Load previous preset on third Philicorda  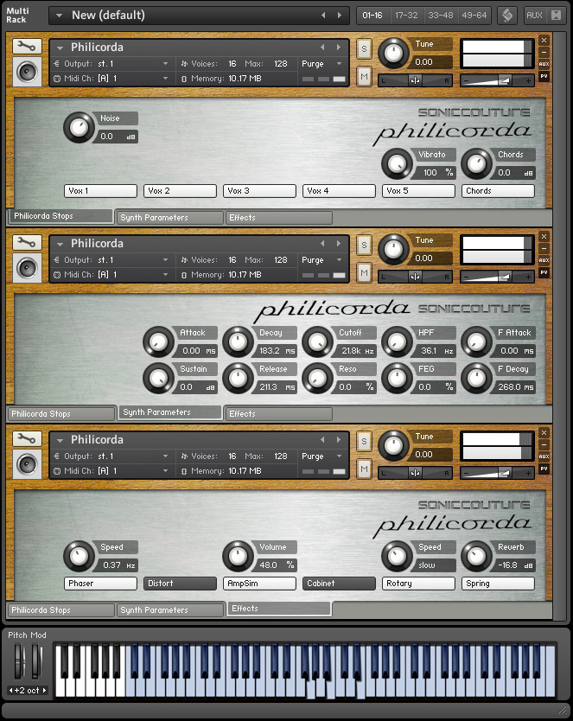(x=322, y=439)
